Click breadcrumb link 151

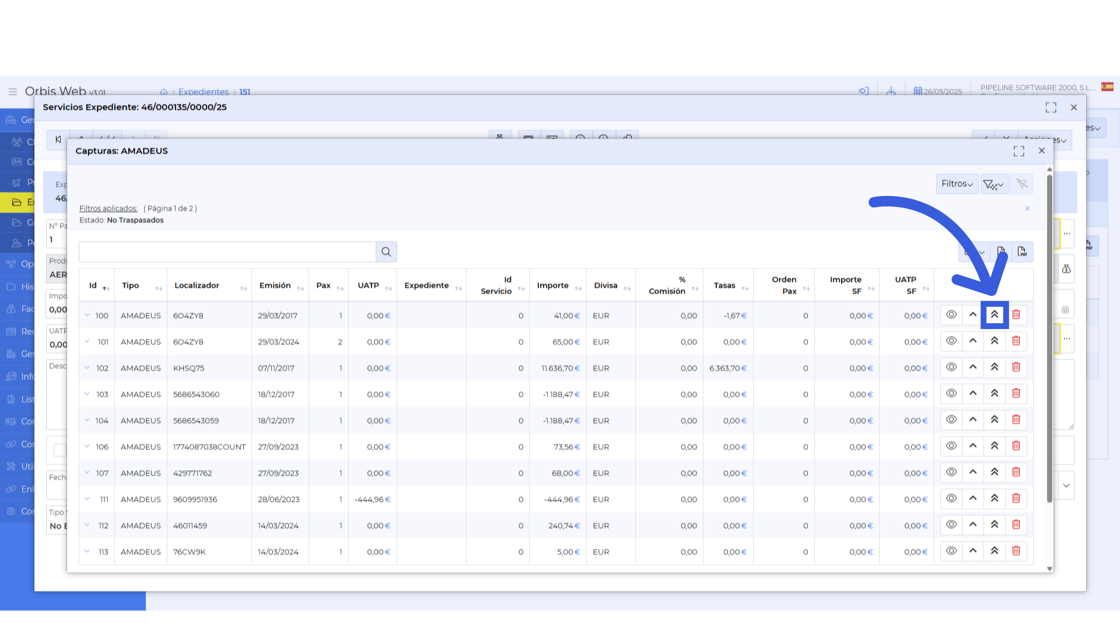click(245, 92)
